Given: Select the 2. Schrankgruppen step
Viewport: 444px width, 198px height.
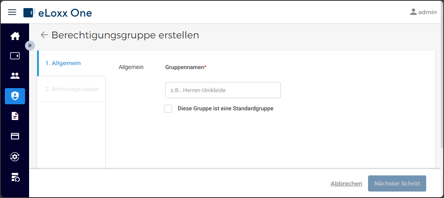Looking at the screenshot, I should coord(72,89).
